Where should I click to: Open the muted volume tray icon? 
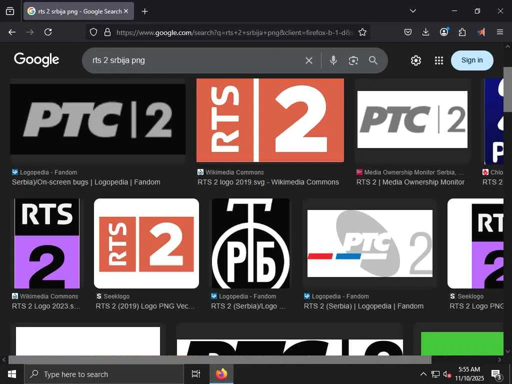[447, 374]
